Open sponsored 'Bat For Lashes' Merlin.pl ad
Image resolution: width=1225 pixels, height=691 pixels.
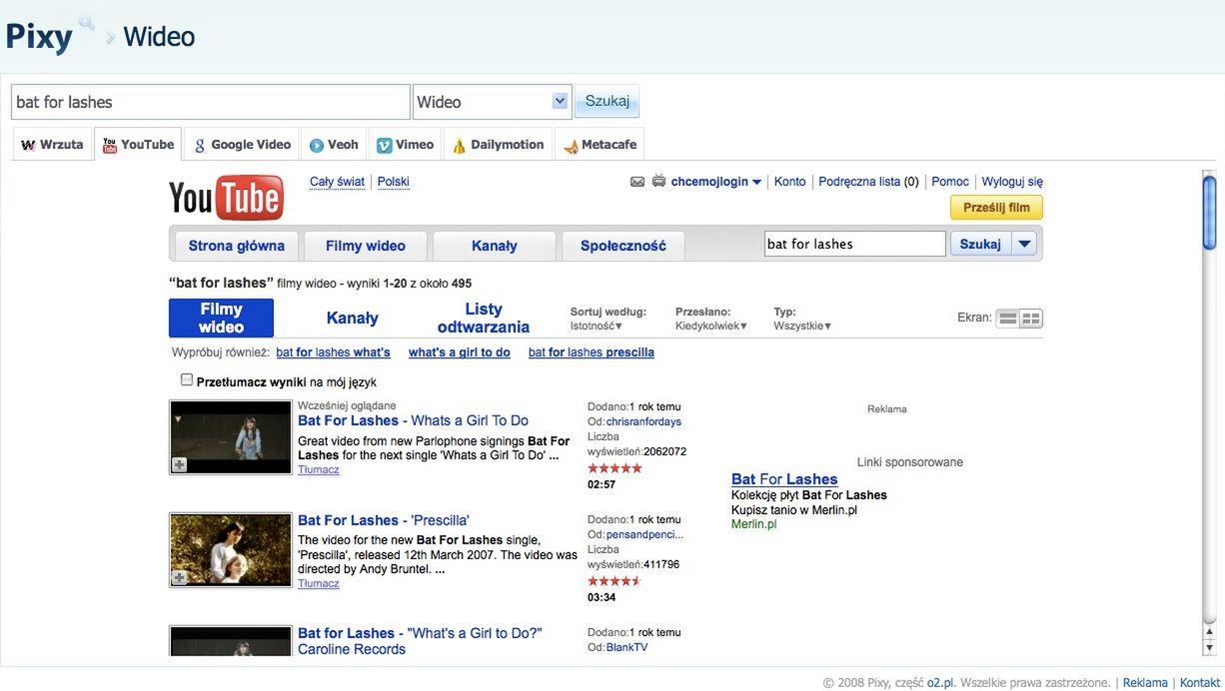[784, 479]
